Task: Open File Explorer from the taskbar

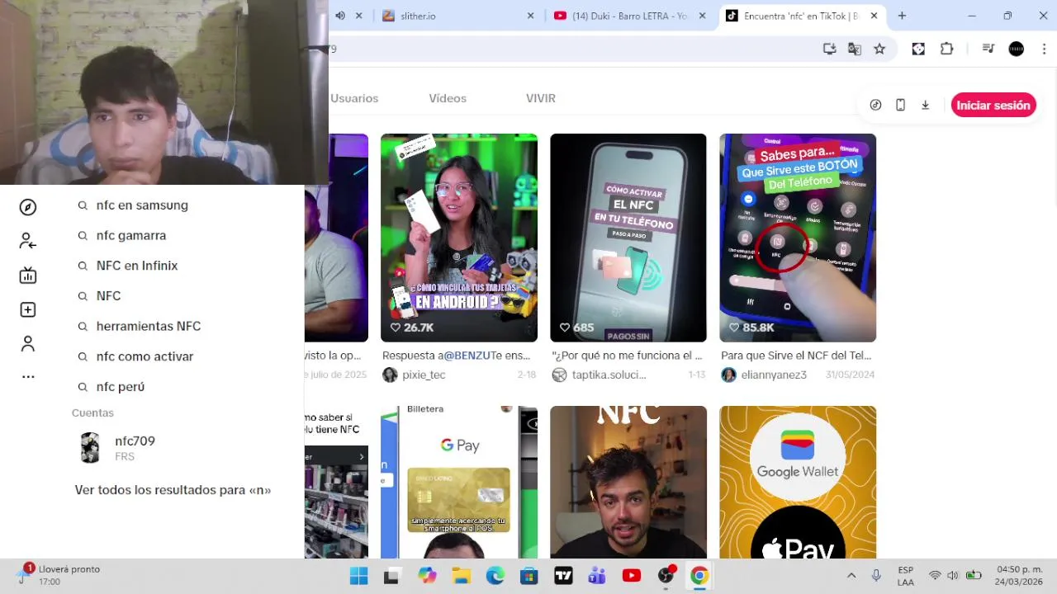Action: point(461,576)
